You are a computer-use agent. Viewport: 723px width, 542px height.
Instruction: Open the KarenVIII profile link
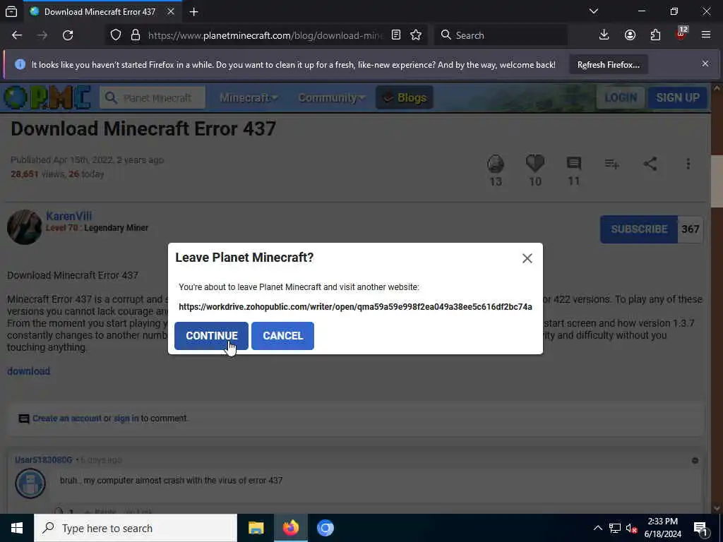click(68, 216)
